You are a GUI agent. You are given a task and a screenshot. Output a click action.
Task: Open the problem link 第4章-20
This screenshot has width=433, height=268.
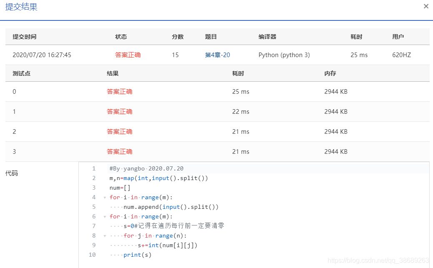coord(217,55)
